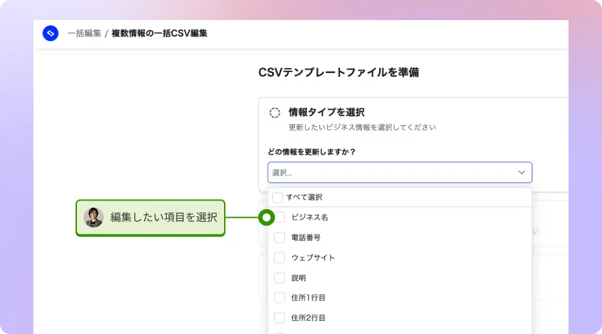Check the すべて選択 checkbox
This screenshot has height=334, width=602.
click(x=277, y=198)
